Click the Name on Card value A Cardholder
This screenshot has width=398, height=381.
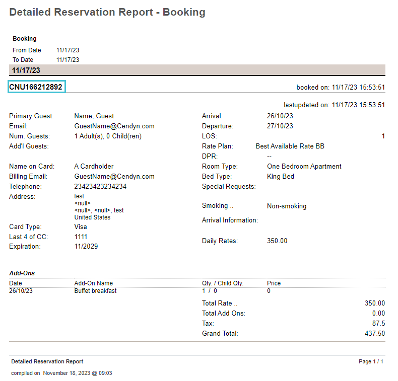[94, 167]
